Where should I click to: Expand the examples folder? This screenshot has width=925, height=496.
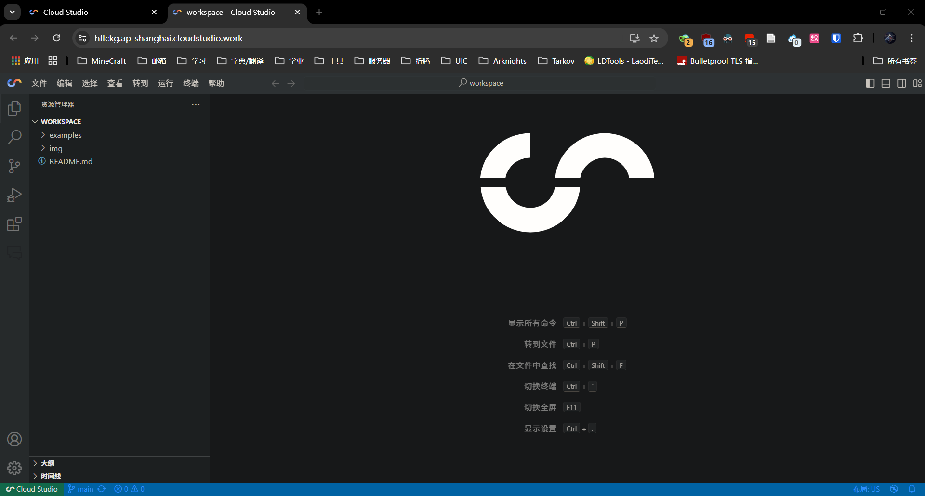pos(119,135)
